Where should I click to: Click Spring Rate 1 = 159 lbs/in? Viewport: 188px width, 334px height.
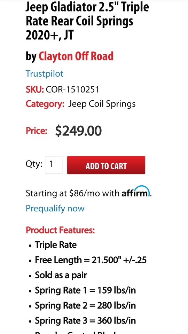[x=85, y=290]
